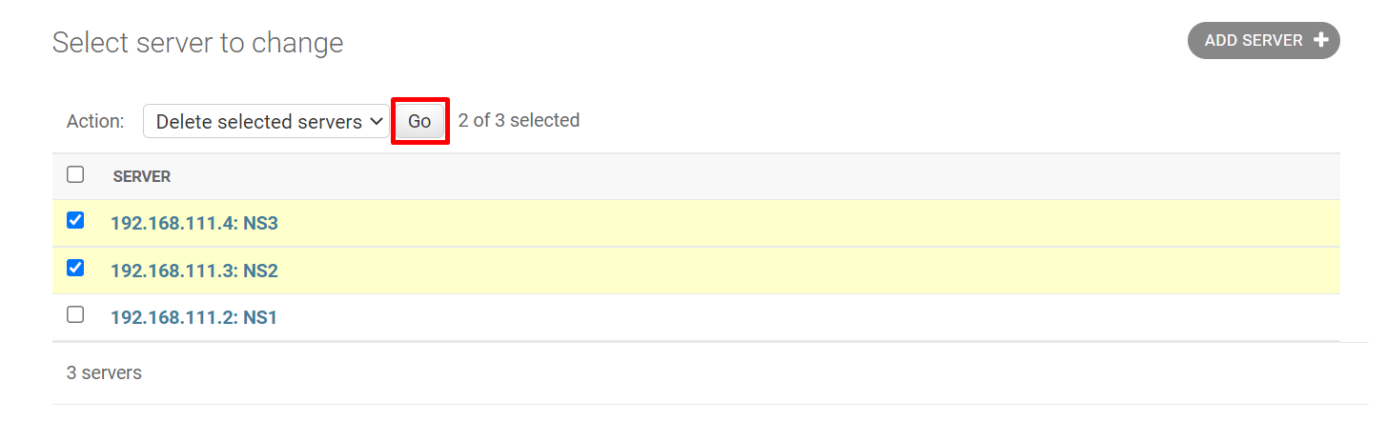Click the SERVER column header
Screen dimensions: 1386x422
pyautogui.click(x=142, y=177)
